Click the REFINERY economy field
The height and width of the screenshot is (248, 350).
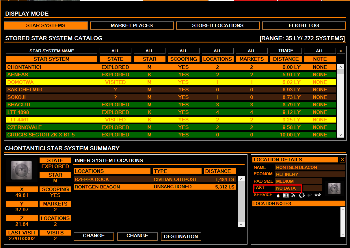310,174
